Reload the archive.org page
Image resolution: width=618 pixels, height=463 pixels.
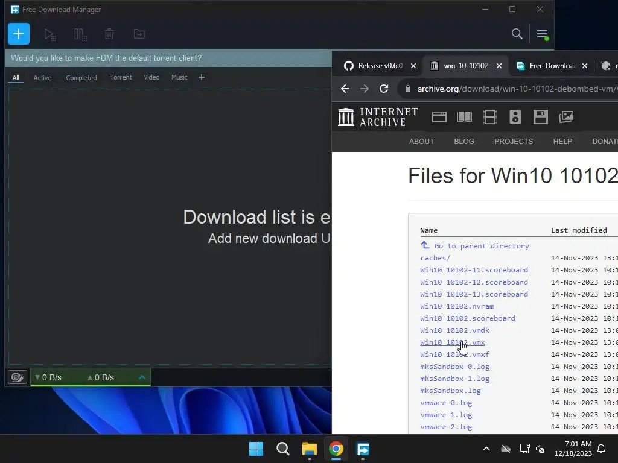(384, 89)
